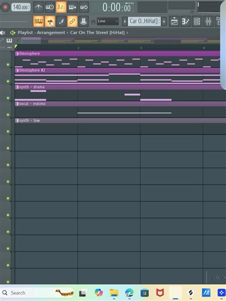Click the playlist scroll left arrow
The image size is (226, 301).
click(x=18, y=41)
